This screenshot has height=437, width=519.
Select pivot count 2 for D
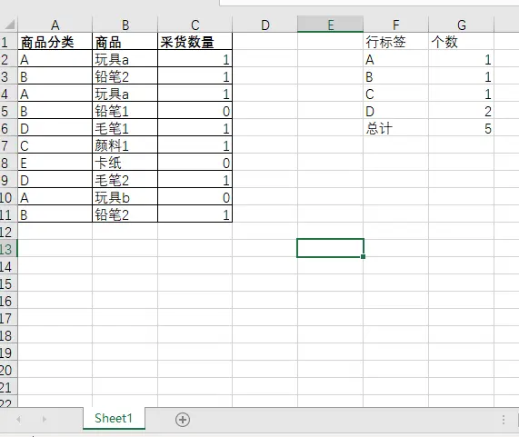pos(462,111)
